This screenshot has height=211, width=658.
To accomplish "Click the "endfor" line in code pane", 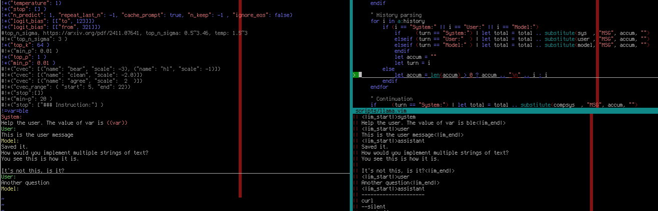I will coord(379,87).
